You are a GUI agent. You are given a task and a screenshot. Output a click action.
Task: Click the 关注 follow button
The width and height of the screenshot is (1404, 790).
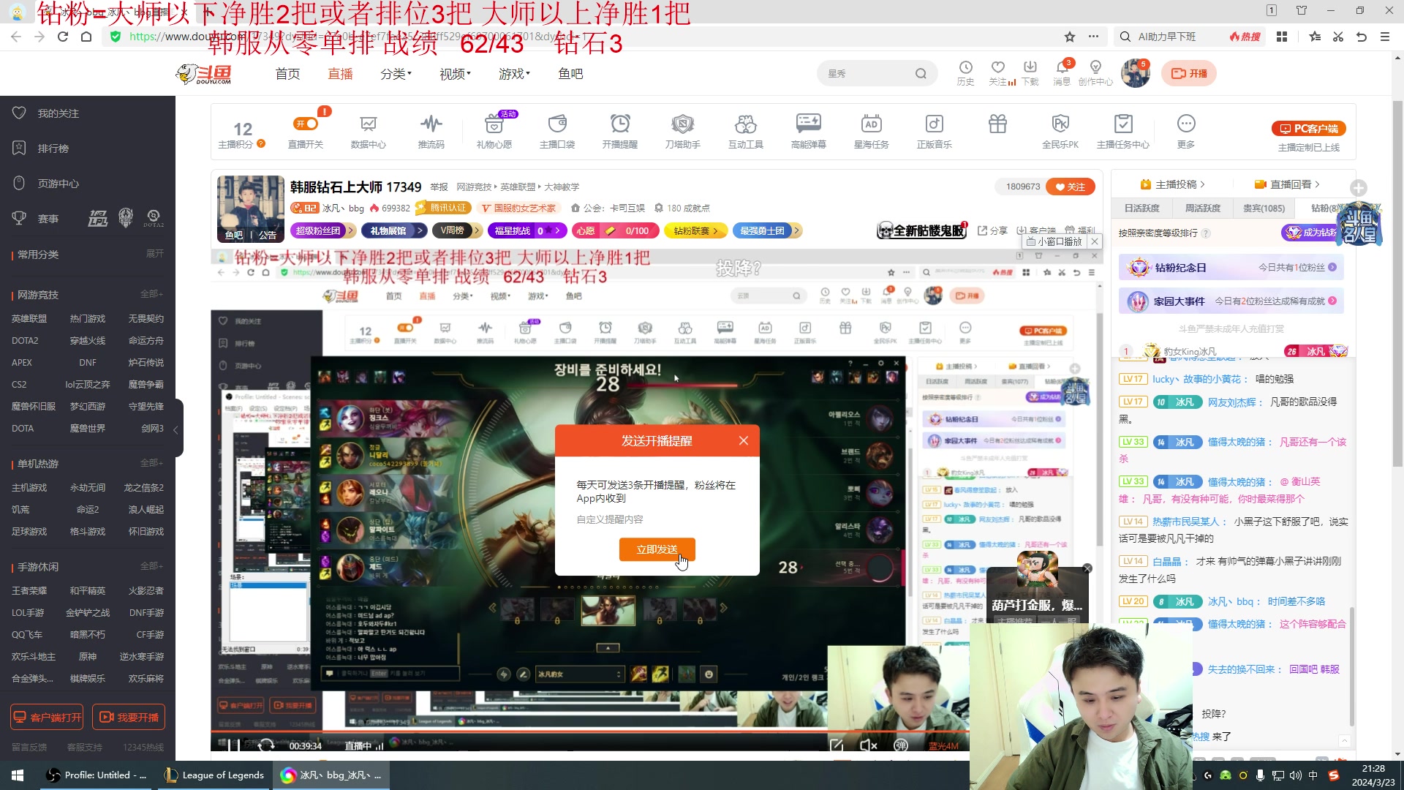1071,187
